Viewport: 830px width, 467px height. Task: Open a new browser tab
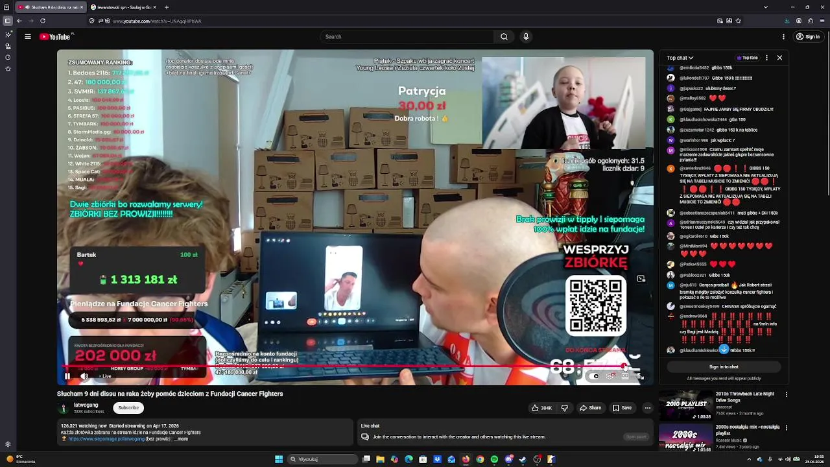coord(167,7)
